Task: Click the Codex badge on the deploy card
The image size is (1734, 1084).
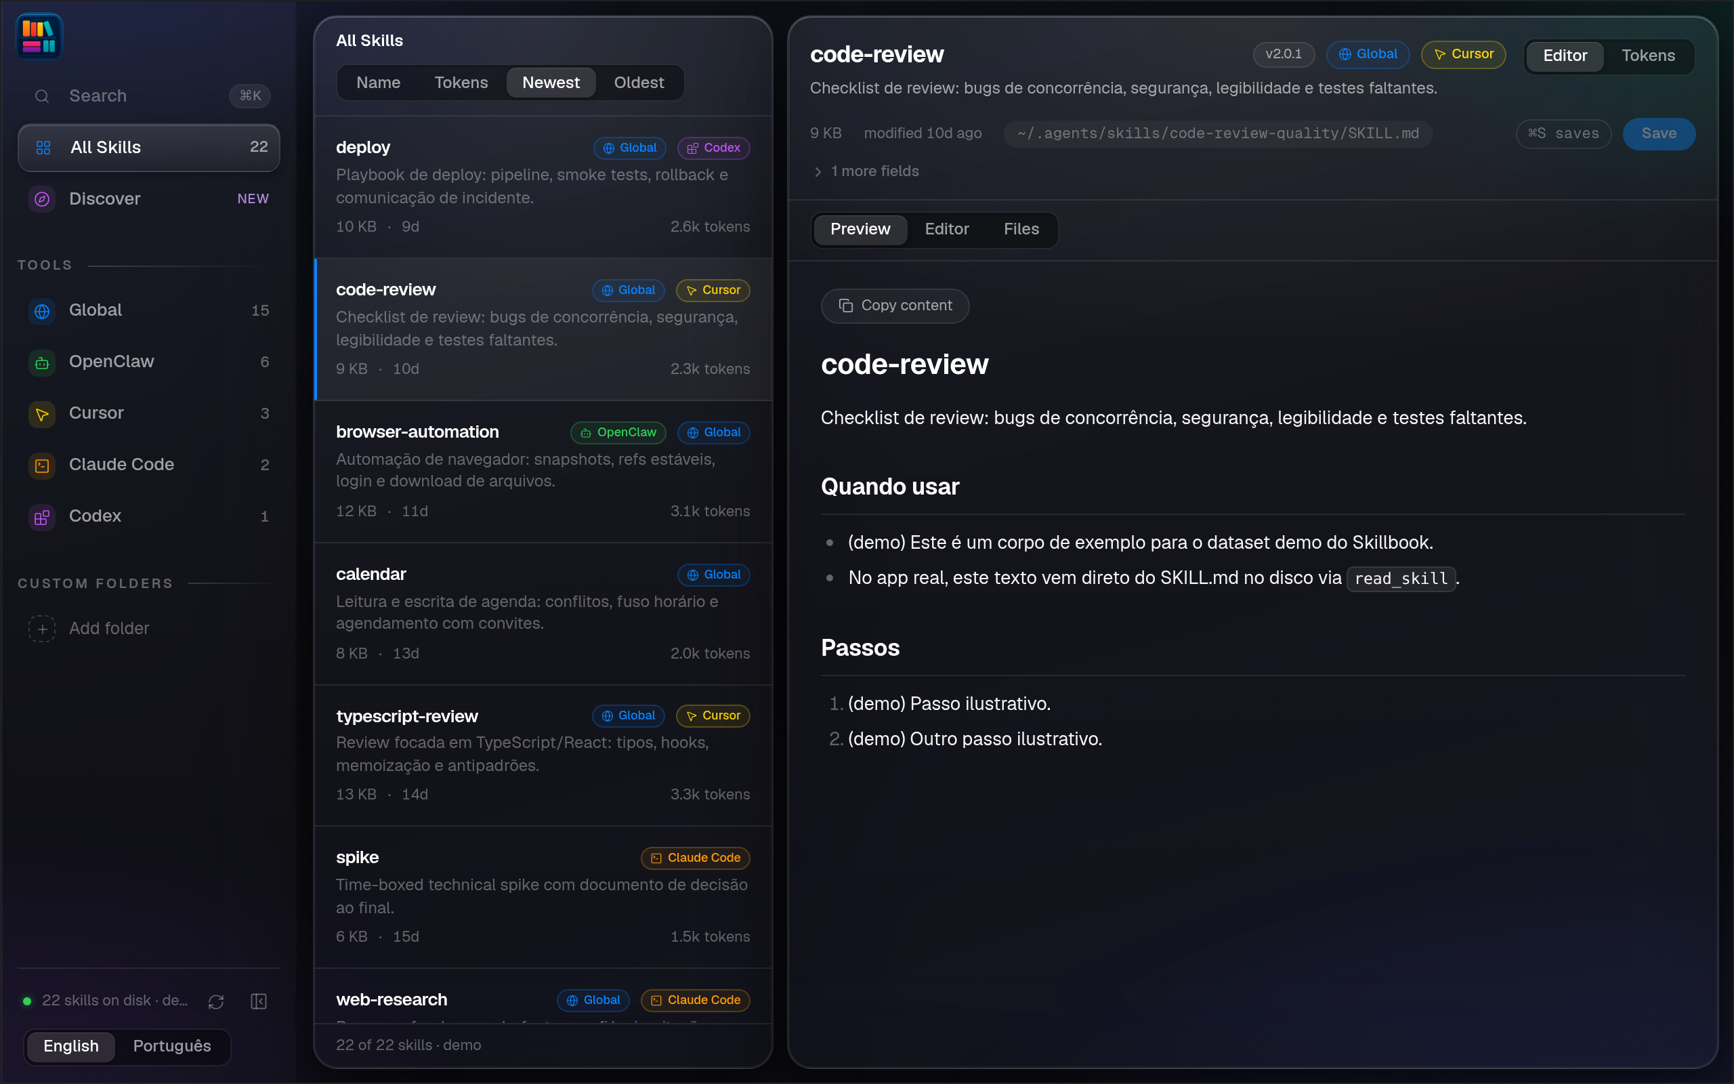Action: 714,148
